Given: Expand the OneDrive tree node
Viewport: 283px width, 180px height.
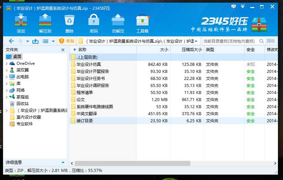Looking at the screenshot, I should pyautogui.click(x=7, y=63).
